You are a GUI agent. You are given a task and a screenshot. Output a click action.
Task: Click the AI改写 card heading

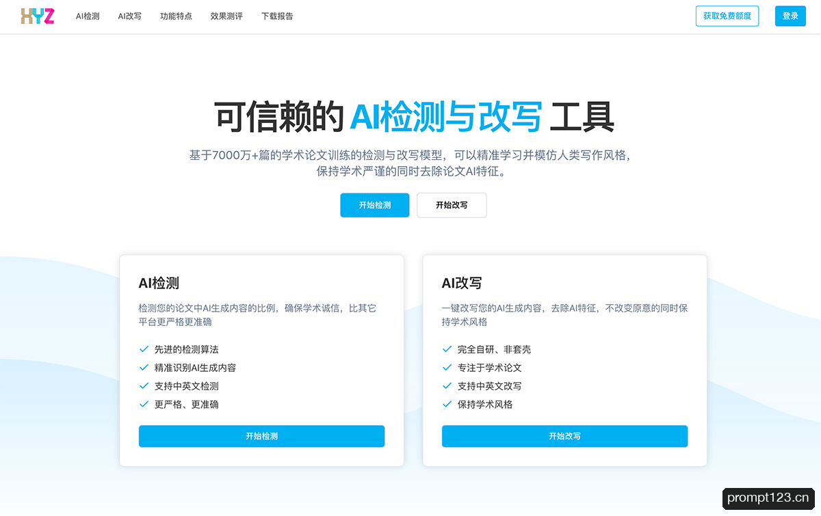point(462,283)
